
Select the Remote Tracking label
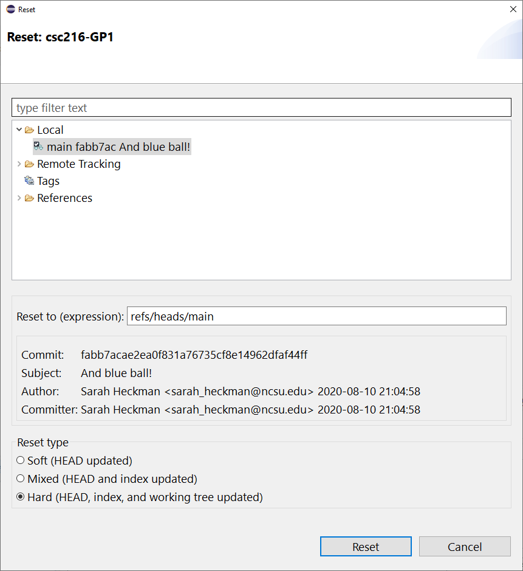(78, 164)
